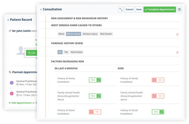Toggle last 6 months family breakdown YES
This screenshot has width=189, height=124.
(95, 80)
